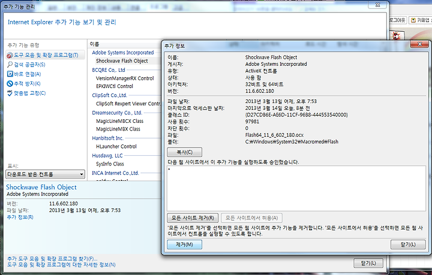Open the 다운로드 받은 컨트롤 display dropdown

[45, 174]
